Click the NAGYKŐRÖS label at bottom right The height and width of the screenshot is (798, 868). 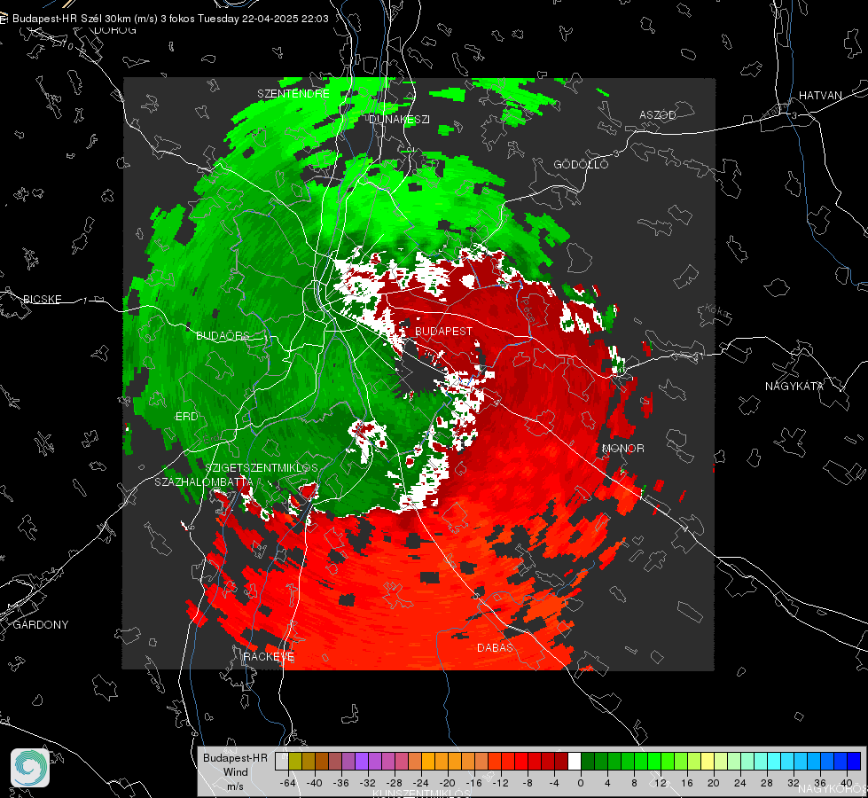click(x=832, y=788)
